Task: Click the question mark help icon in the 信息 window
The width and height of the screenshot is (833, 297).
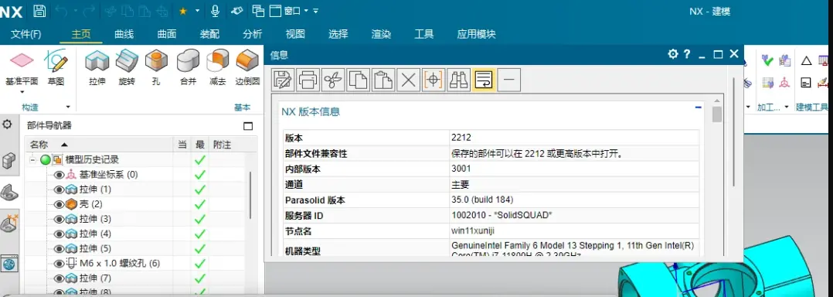Action: (x=687, y=53)
